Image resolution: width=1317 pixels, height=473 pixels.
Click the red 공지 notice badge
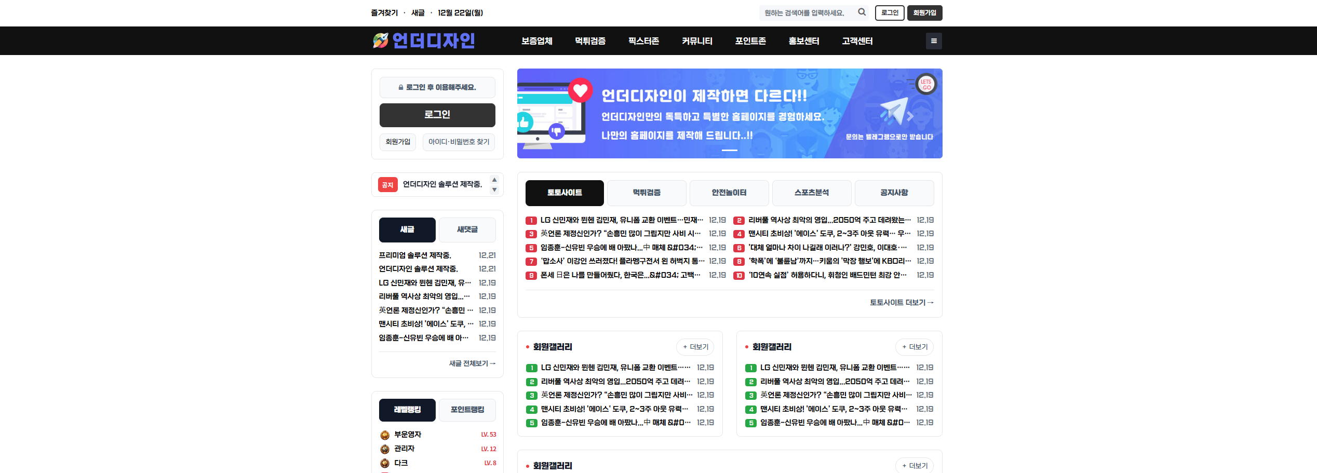pos(387,185)
